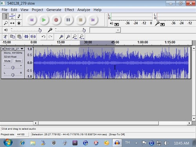Click horizontal scrollbar right arrow
This screenshot has height=147, width=196.
(x=189, y=123)
